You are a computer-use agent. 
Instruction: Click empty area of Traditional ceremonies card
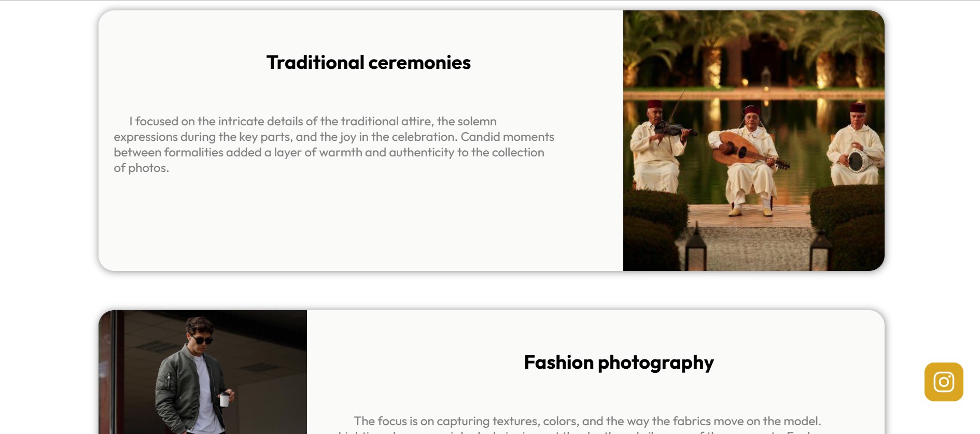tap(363, 223)
